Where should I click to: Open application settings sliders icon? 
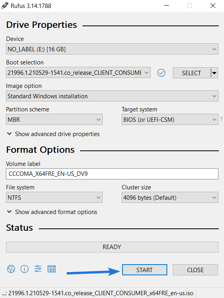(x=38, y=269)
